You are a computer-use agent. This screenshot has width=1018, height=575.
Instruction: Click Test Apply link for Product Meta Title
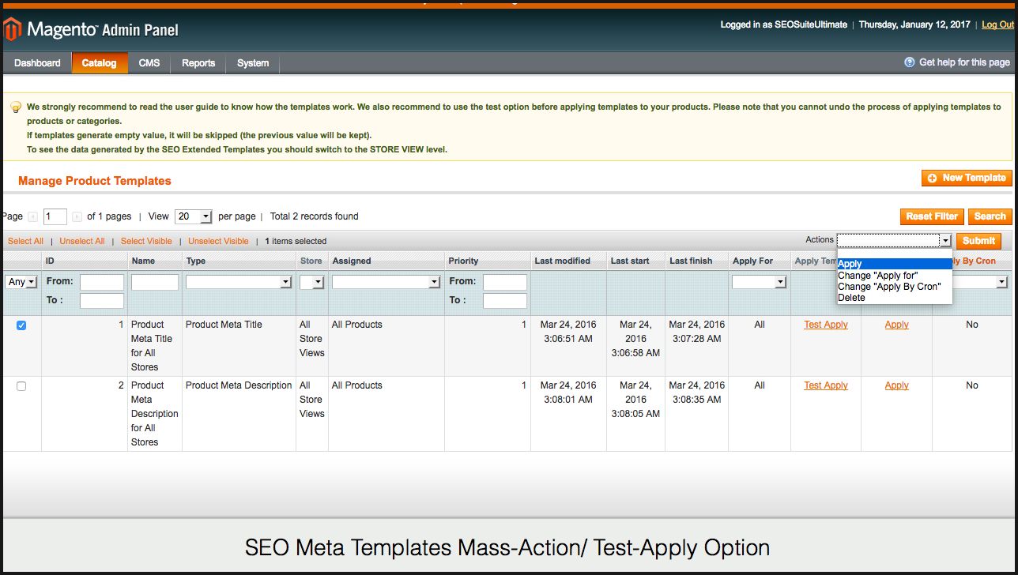point(825,325)
